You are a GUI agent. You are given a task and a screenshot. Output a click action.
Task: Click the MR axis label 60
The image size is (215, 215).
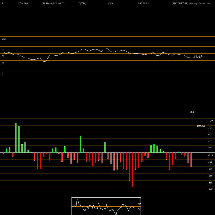pos(209,135)
